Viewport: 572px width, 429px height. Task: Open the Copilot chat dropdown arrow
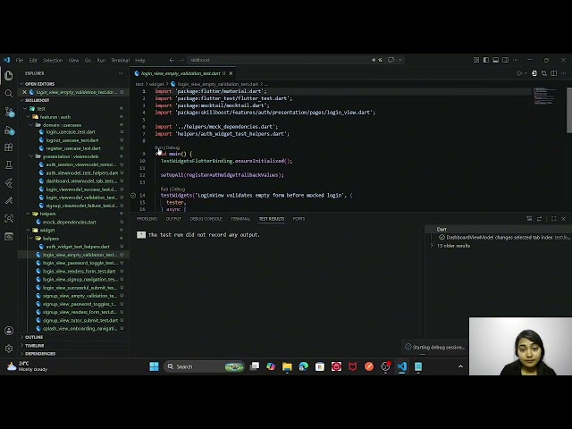(x=400, y=60)
